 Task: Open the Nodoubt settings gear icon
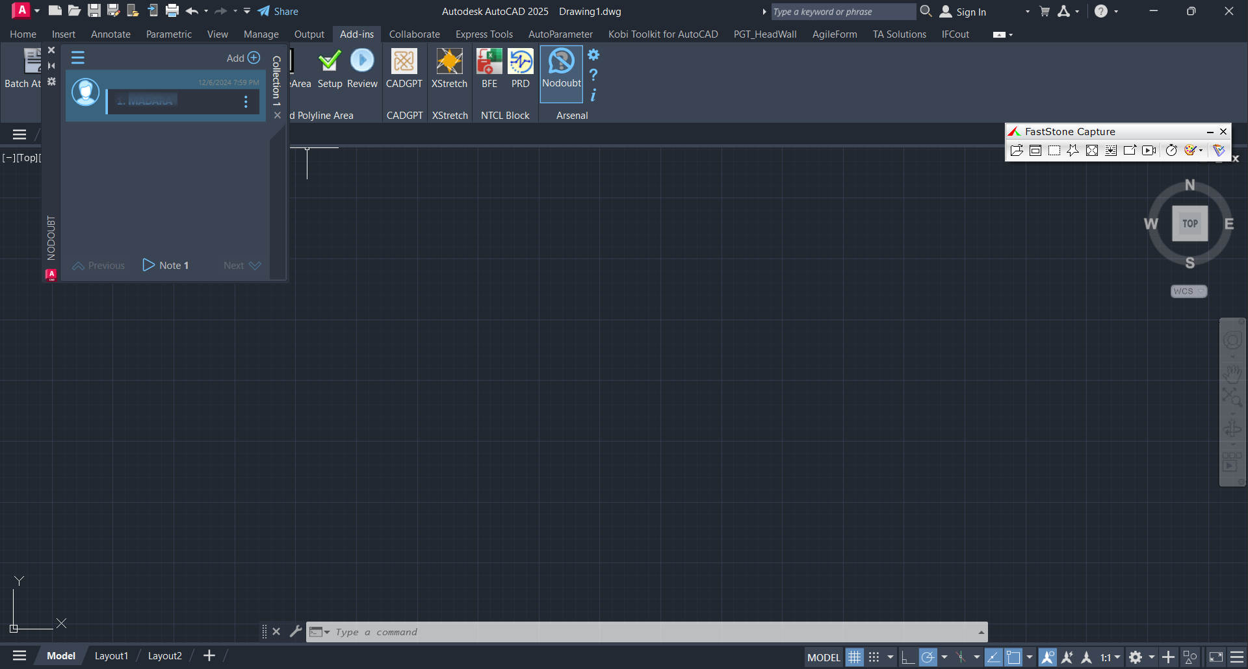(x=593, y=55)
